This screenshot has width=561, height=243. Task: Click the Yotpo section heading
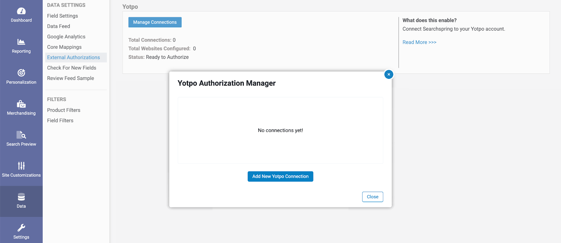pyautogui.click(x=130, y=7)
